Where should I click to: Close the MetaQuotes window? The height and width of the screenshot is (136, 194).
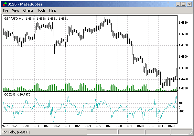(189, 4)
